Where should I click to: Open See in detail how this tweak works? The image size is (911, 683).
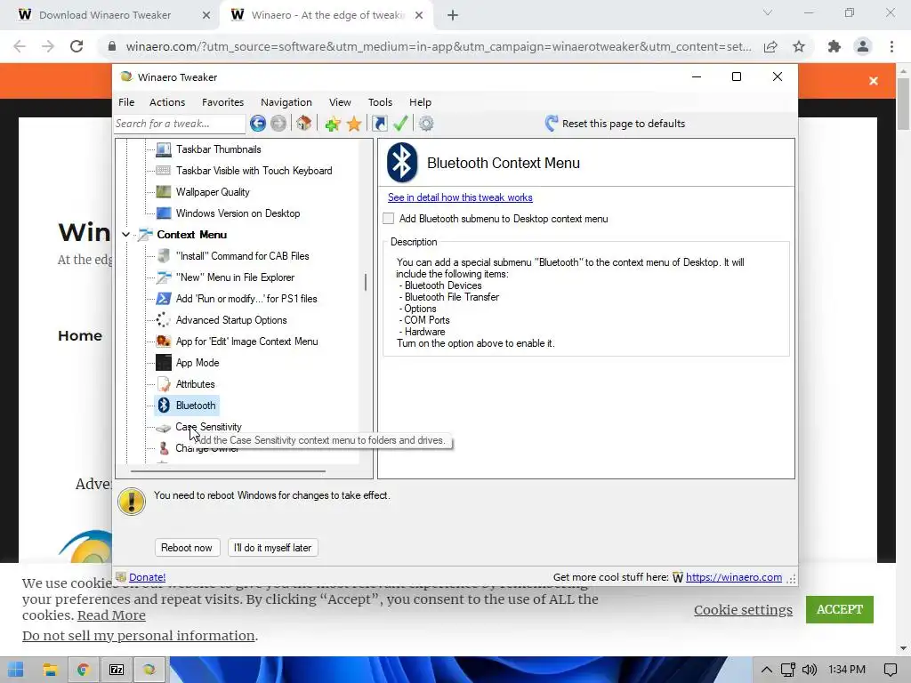460,197
